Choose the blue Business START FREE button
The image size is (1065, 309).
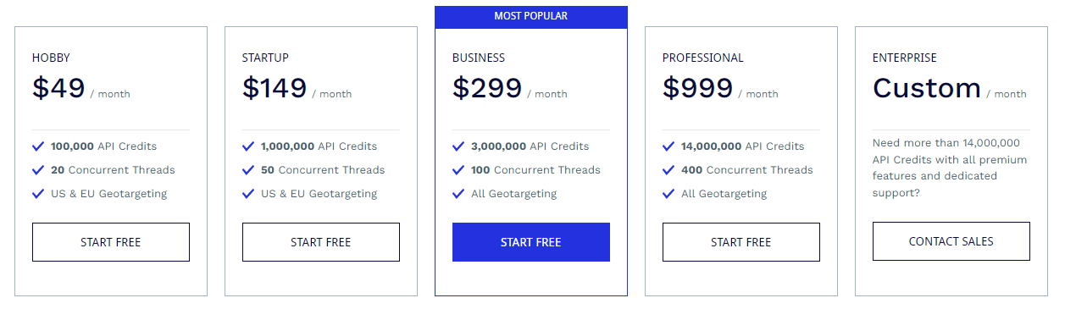531,242
